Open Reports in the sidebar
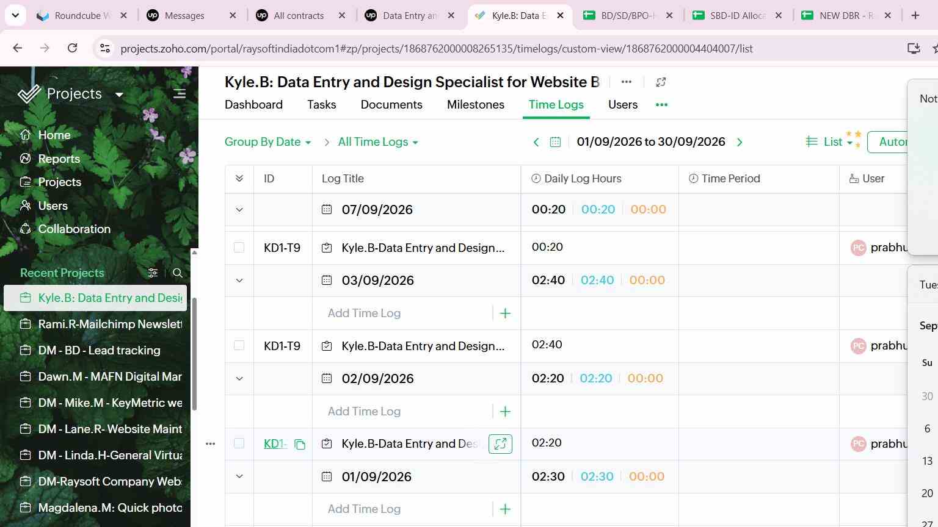This screenshot has height=527, width=938. tap(59, 159)
